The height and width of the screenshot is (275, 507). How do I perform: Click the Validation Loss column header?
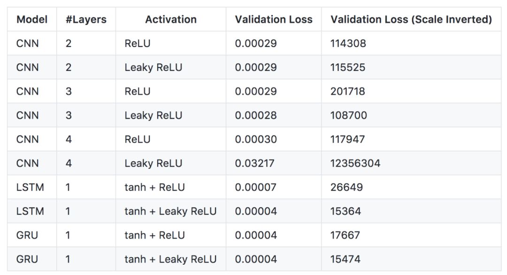pyautogui.click(x=274, y=19)
